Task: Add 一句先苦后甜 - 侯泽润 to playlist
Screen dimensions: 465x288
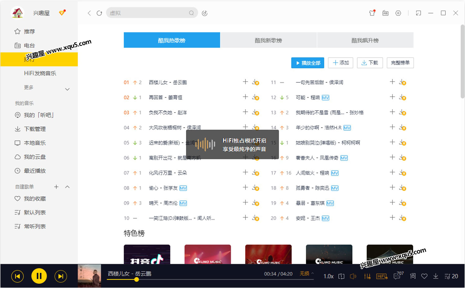Action: tap(392, 82)
